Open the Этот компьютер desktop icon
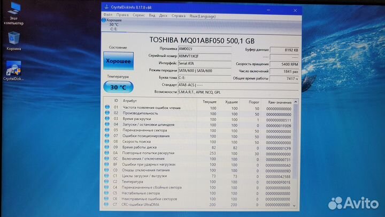The image size is (385, 217). [14, 13]
